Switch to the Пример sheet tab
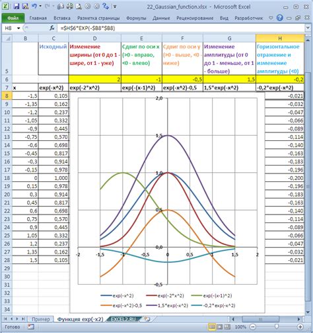This screenshot has height=333, width=313. [x=41, y=319]
